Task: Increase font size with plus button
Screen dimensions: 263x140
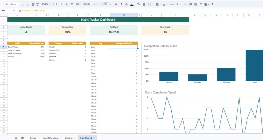Action: click(110, 4)
